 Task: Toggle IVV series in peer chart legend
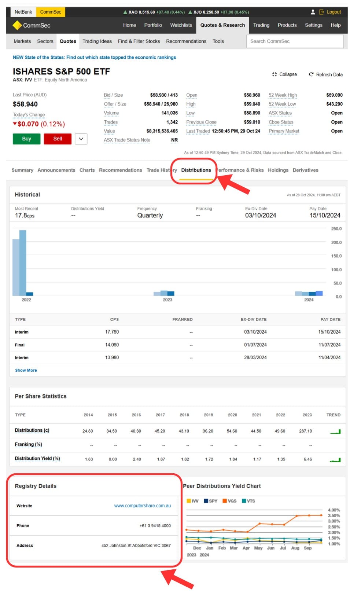pos(192,501)
